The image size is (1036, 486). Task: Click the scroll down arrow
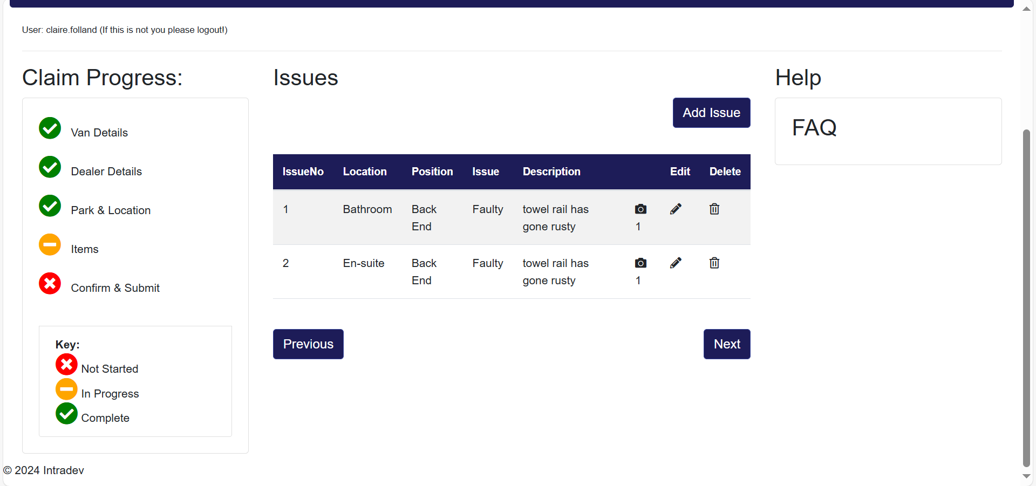pos(1026,477)
